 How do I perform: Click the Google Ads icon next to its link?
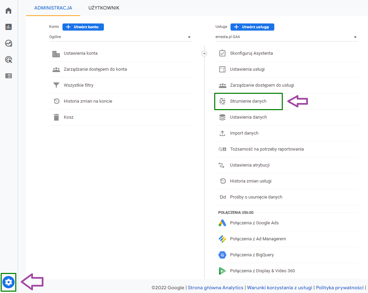[222, 223]
